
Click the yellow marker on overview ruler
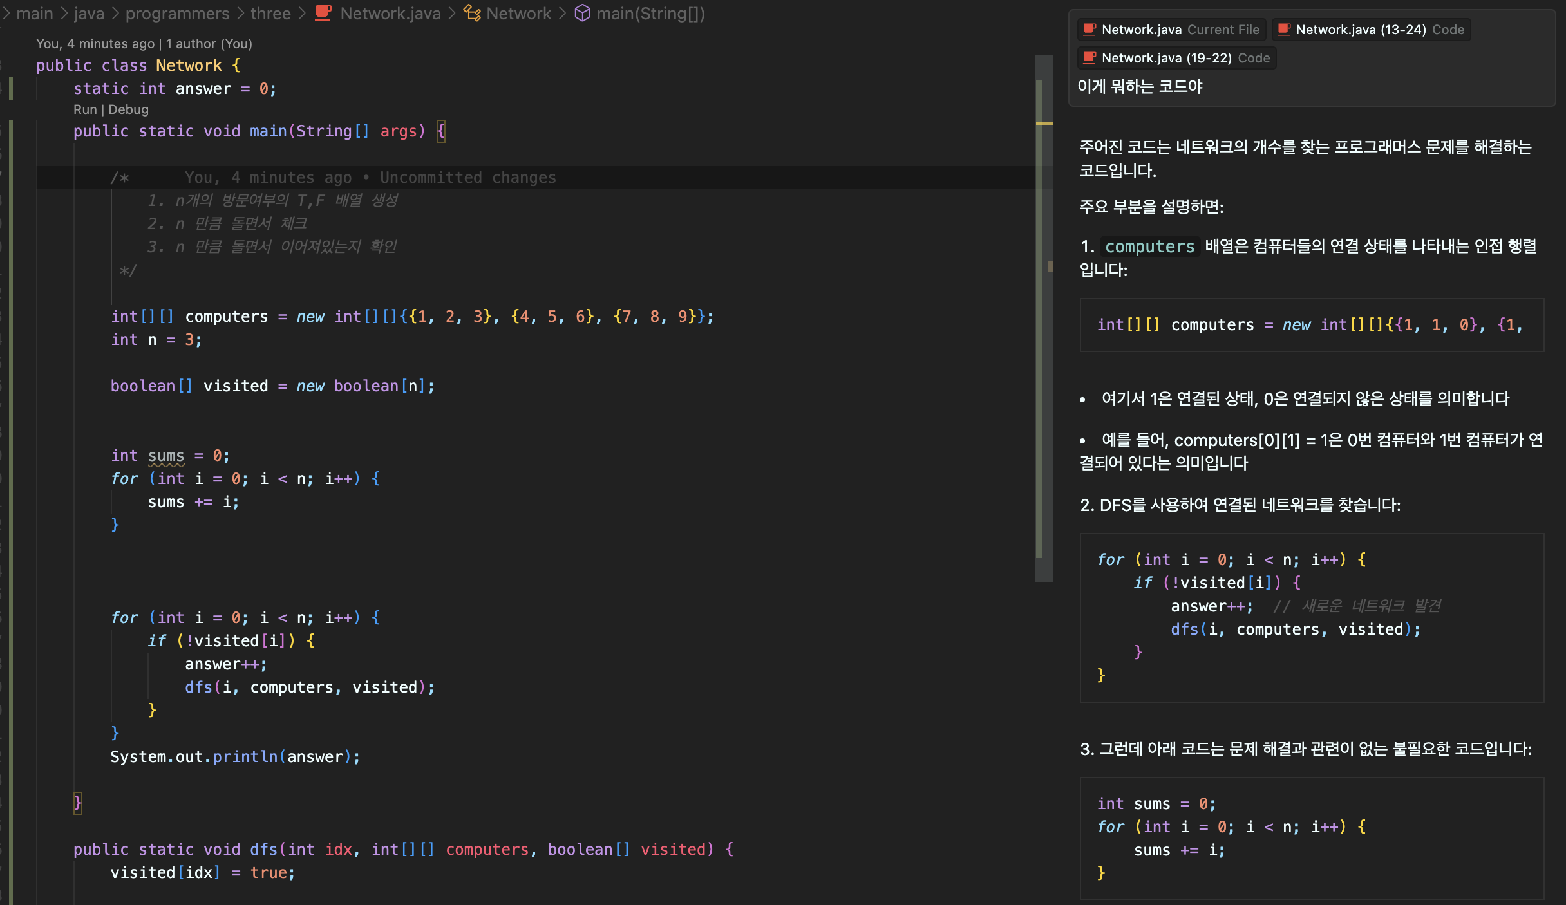(1044, 123)
